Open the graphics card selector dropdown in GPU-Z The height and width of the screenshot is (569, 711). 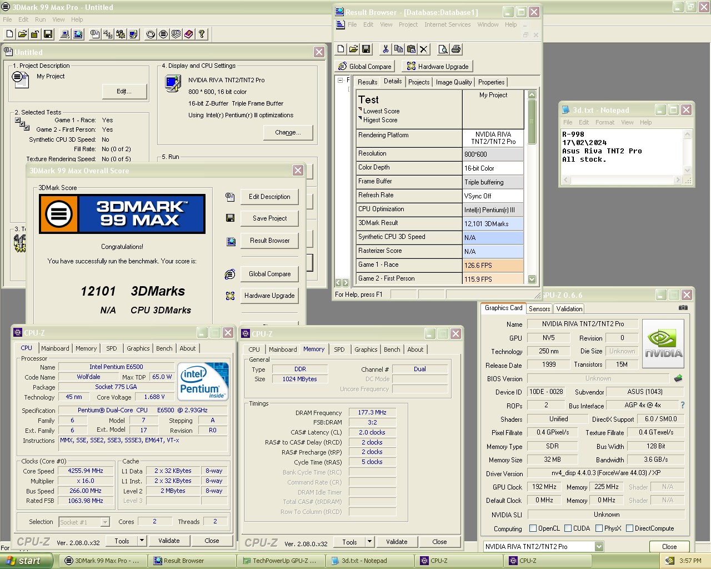click(599, 547)
